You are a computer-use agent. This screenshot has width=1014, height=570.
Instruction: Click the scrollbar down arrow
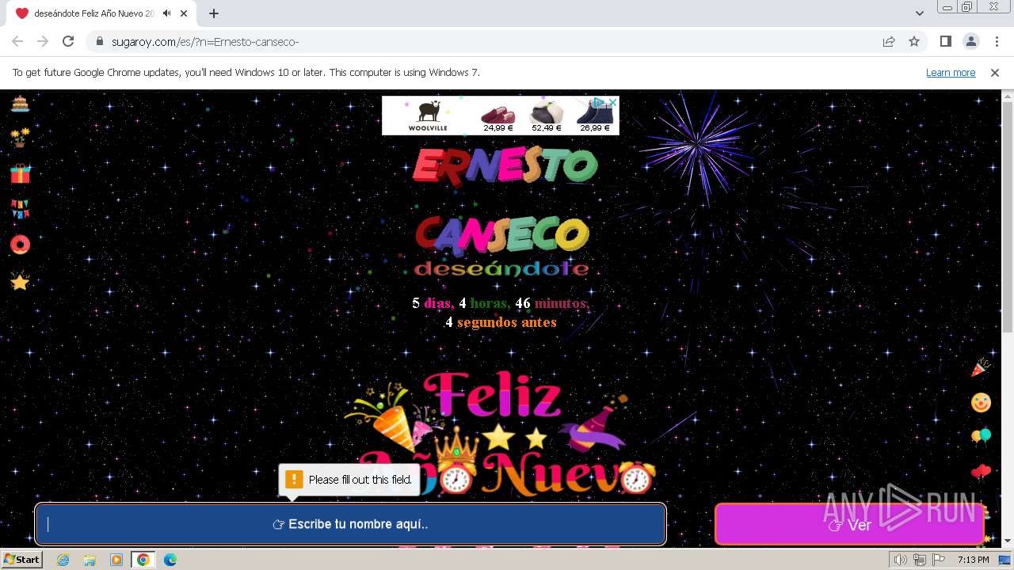click(x=1007, y=541)
